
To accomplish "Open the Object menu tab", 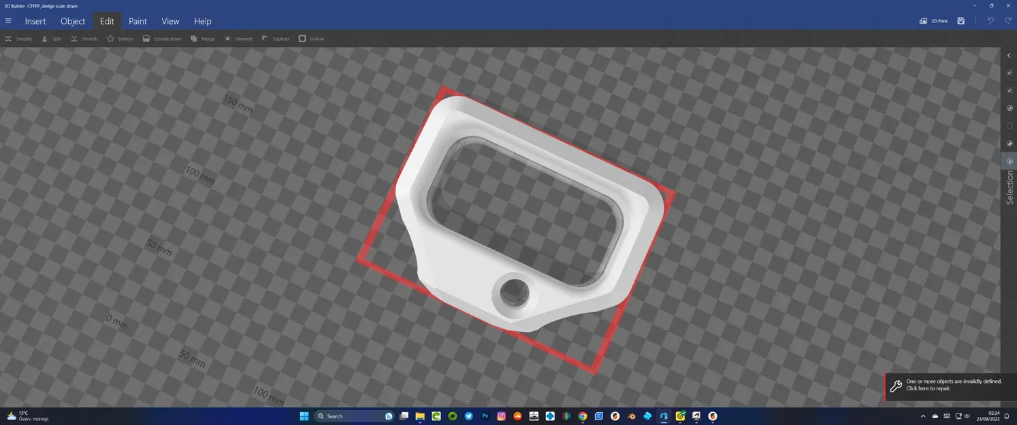I will pyautogui.click(x=73, y=21).
